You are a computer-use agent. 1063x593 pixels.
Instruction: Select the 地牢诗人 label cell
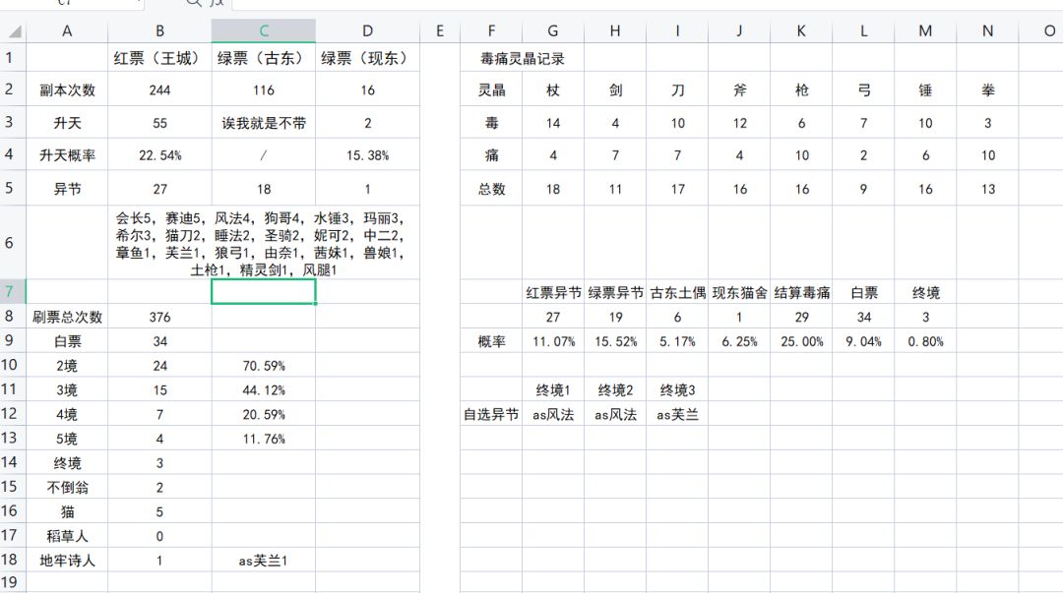click(67, 561)
